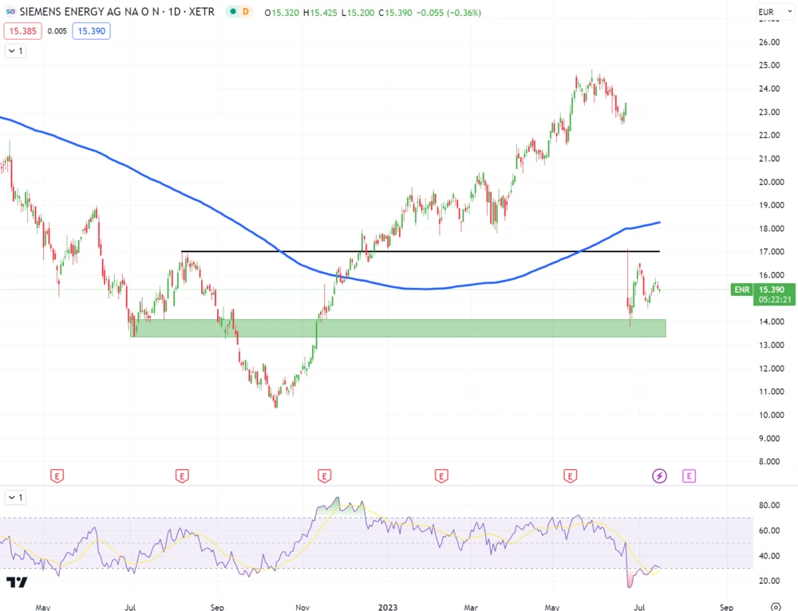Open the chart settings gear icon
Screen dimensions: 798x611
pyautogui.click(x=775, y=607)
